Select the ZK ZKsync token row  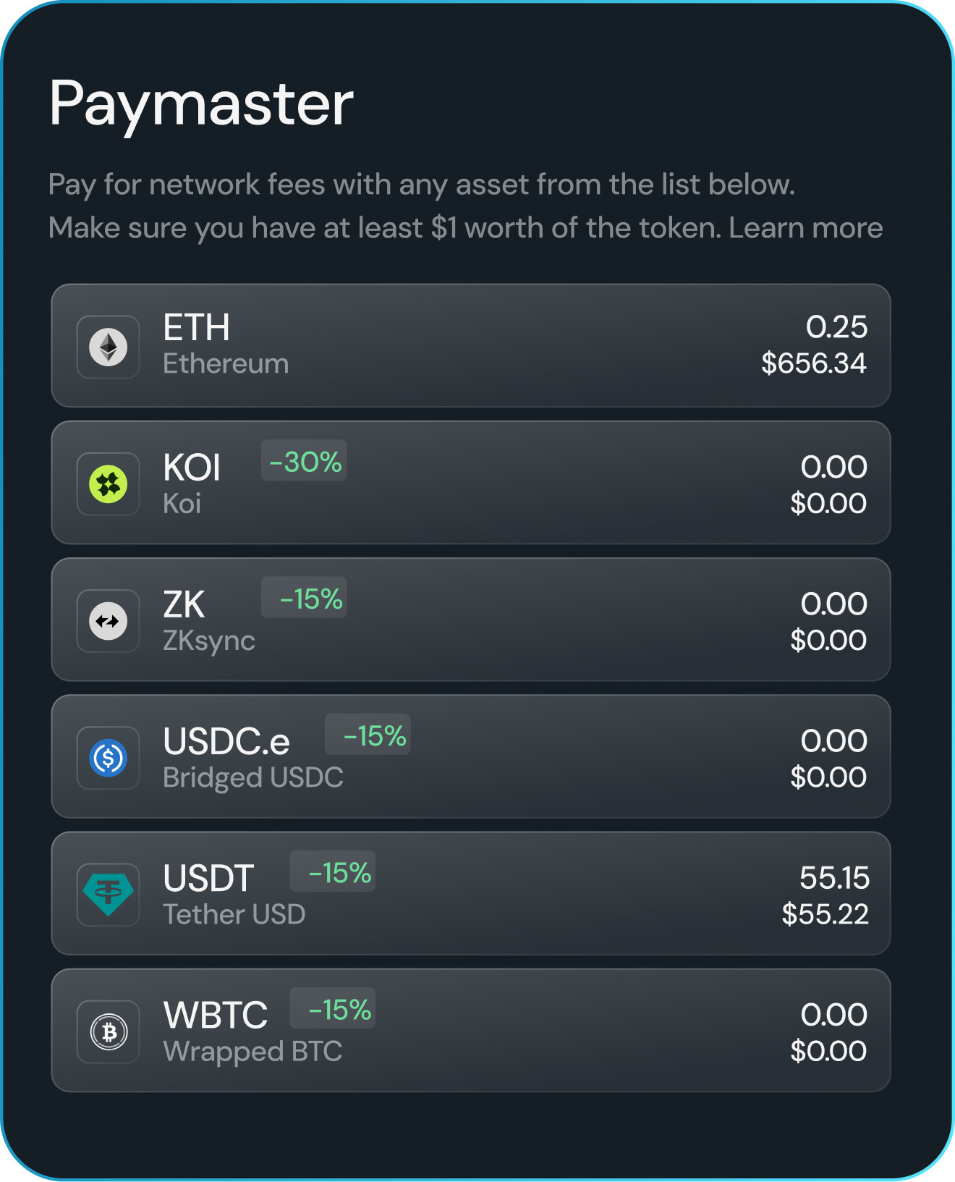[471, 620]
